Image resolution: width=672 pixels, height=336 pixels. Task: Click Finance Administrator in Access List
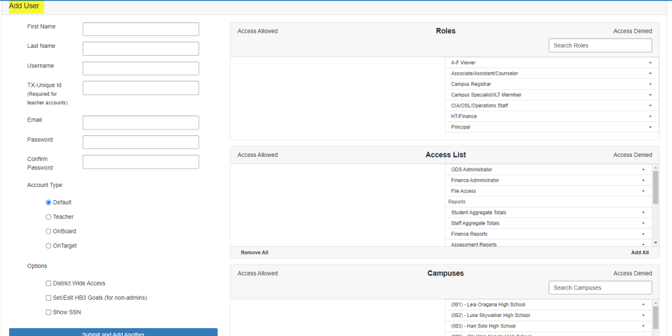tap(475, 180)
